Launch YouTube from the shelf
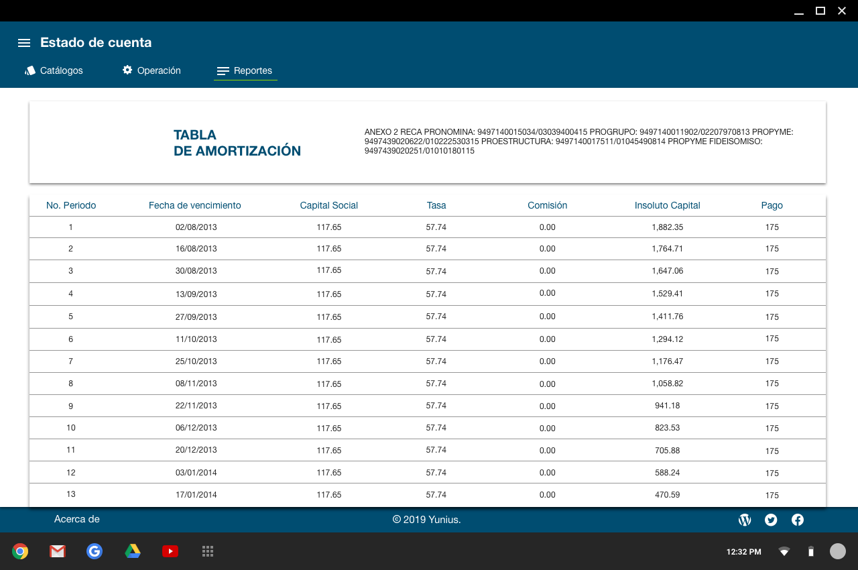 [170, 551]
